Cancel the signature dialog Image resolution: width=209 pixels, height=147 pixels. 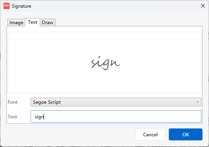point(150,134)
